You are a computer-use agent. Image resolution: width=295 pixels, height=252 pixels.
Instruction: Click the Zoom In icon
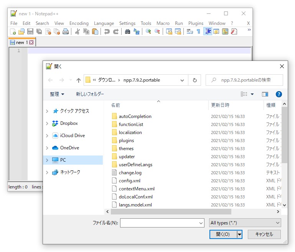pyautogui.click(x=148, y=31)
